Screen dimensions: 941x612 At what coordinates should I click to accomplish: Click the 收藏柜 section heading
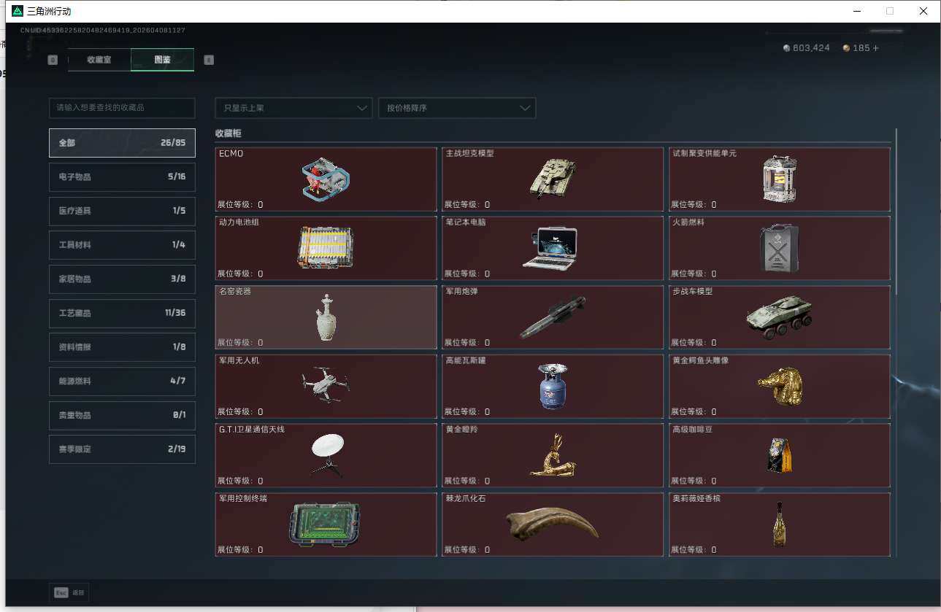tap(228, 133)
